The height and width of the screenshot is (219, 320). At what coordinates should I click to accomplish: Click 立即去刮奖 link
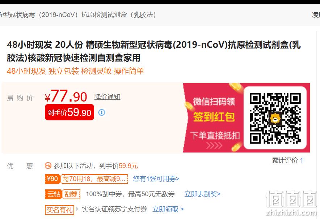tap(202, 194)
